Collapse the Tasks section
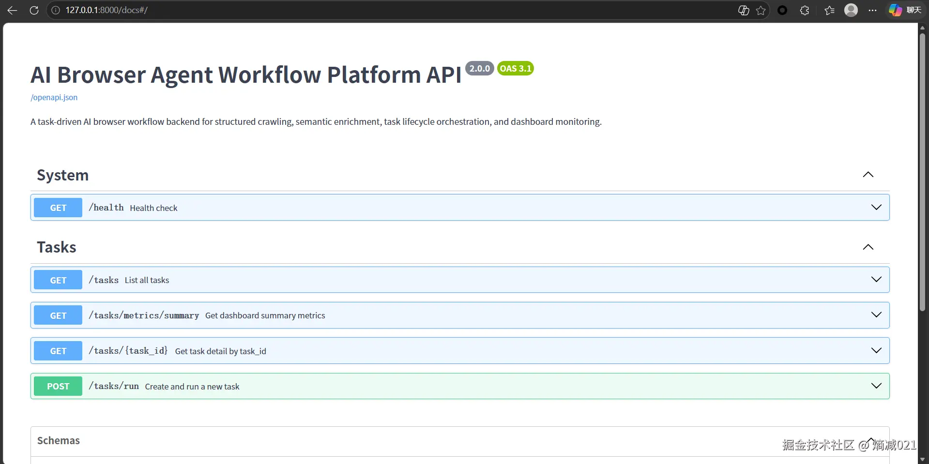929x464 pixels. click(x=868, y=247)
